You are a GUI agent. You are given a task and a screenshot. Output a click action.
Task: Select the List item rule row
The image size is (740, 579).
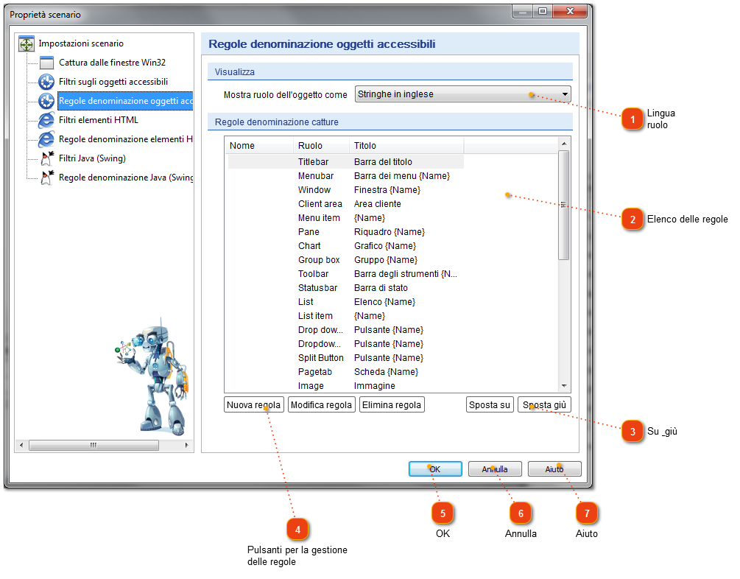click(345, 316)
